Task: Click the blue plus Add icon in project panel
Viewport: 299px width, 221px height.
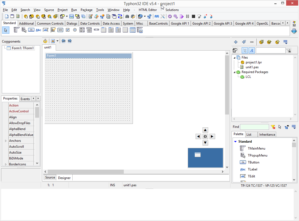Action: 236,42
